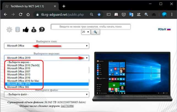Open the 25 results-per-page dropdown
Viewport: 177px width, 112px height.
point(86,32)
